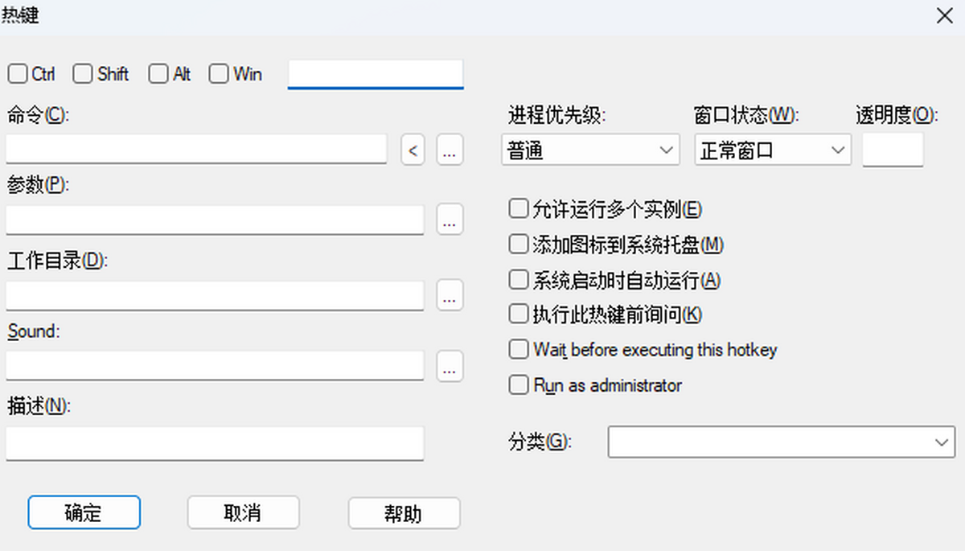This screenshot has height=551, width=965.
Task: Click the browse button beside the 工作目录 field
Action: pos(450,295)
